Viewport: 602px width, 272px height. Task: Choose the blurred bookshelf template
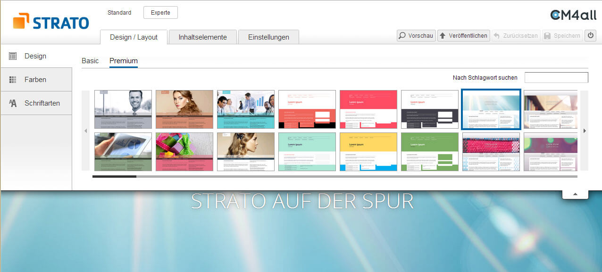pyautogui.click(x=551, y=109)
